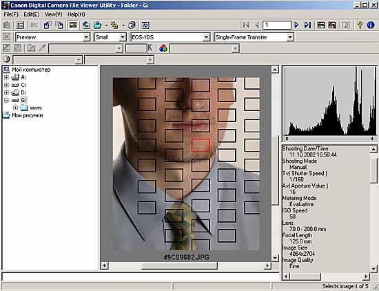Open the View(V) menu
The image size is (379, 291).
pos(54,14)
